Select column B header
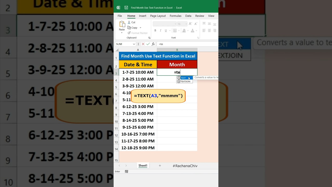The width and height of the screenshot is (332, 187). 177,50
